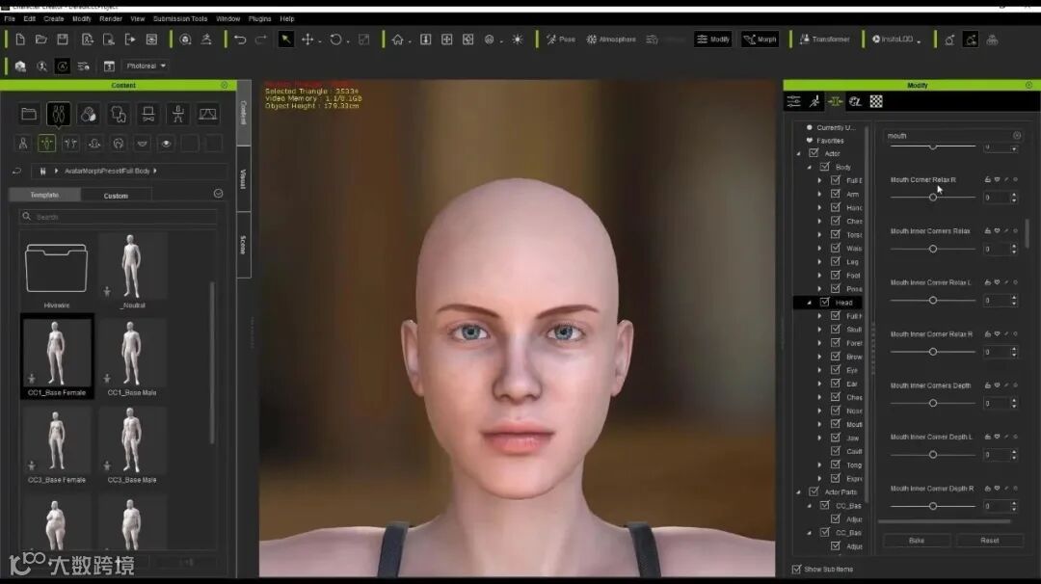Image resolution: width=1041 pixels, height=584 pixels.
Task: Toggle the Actor Parts checkbox
Action: point(814,491)
